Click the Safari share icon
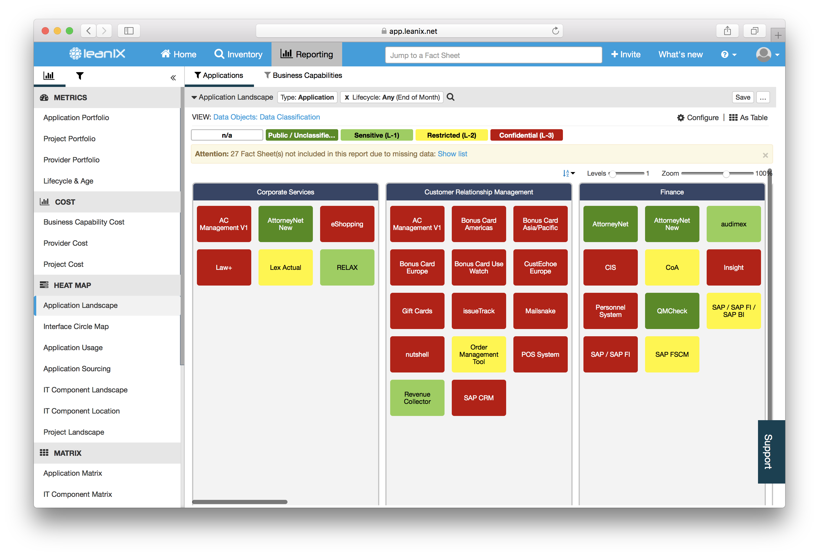The height and width of the screenshot is (556, 819). point(727,31)
